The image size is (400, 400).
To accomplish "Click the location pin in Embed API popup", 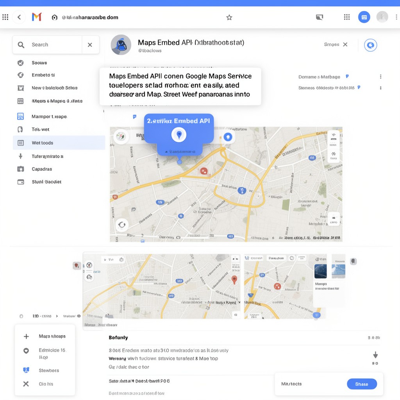I will 179,134.
